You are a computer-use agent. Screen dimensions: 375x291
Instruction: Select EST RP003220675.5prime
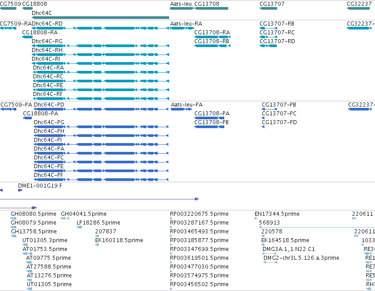point(171,218)
